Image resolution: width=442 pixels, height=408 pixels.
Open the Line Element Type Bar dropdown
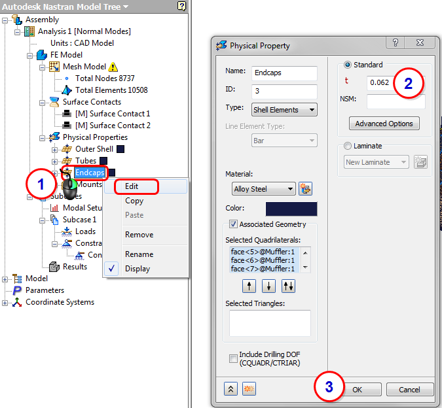pyautogui.click(x=284, y=141)
